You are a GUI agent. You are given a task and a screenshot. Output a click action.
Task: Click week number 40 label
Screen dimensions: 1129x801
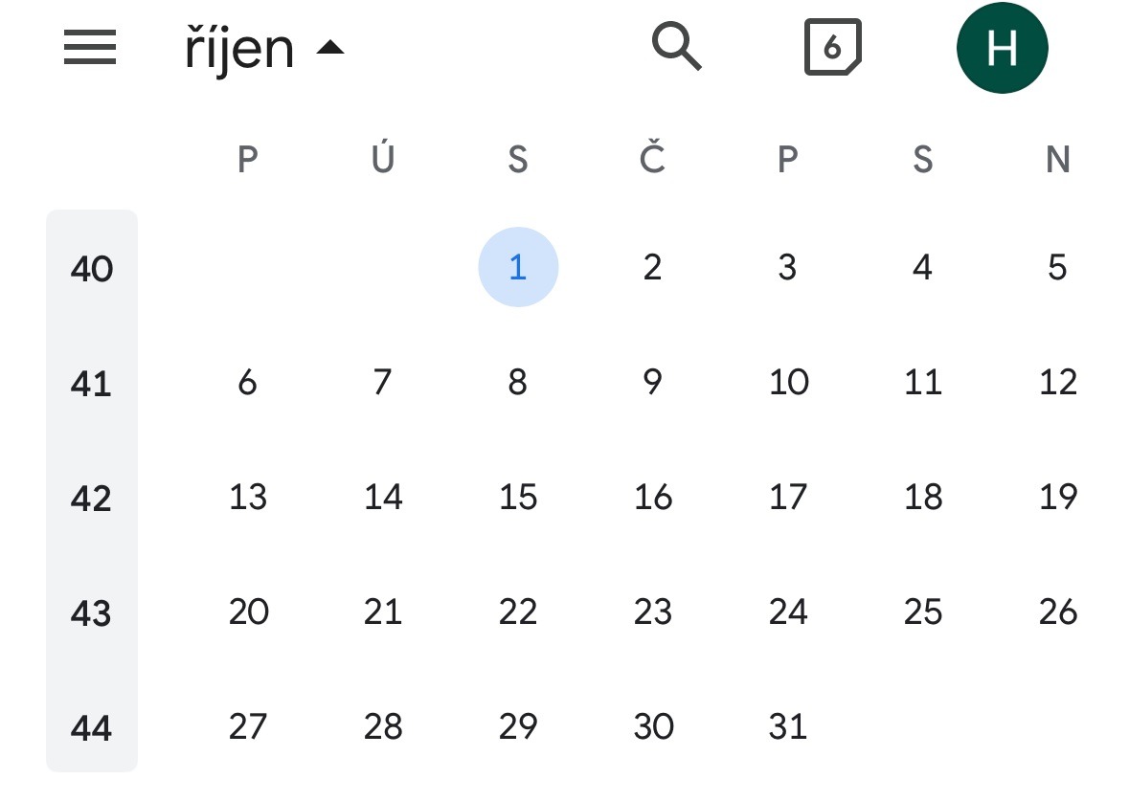(x=92, y=269)
